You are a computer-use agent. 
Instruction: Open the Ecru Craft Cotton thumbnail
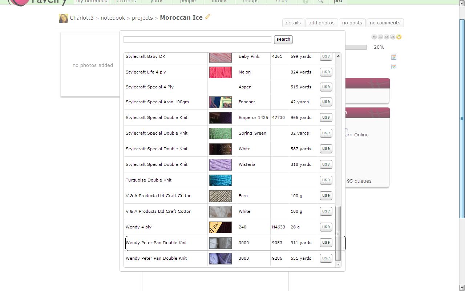coord(221,196)
